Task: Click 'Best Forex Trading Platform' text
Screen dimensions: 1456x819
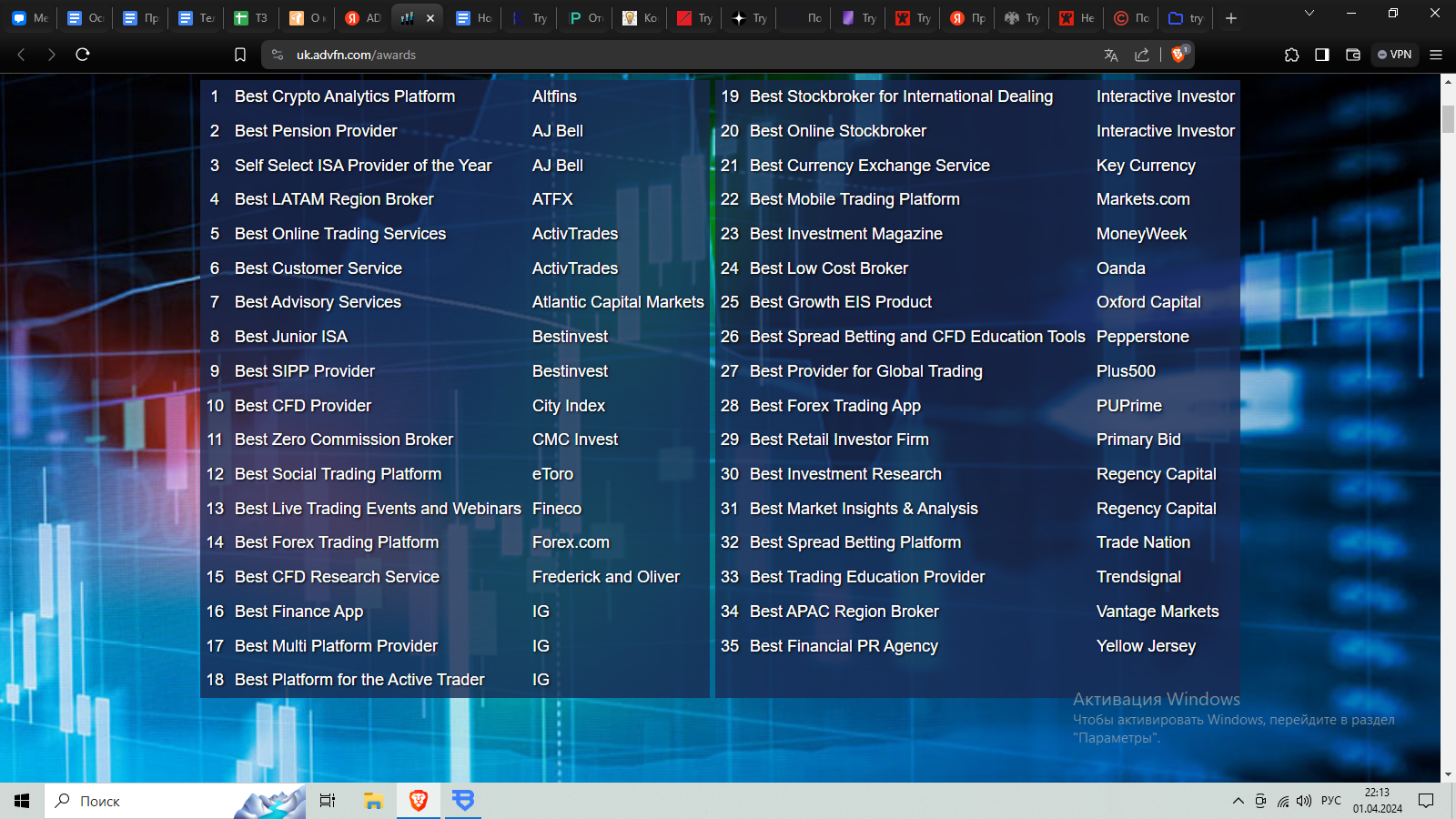Action: [x=337, y=542]
